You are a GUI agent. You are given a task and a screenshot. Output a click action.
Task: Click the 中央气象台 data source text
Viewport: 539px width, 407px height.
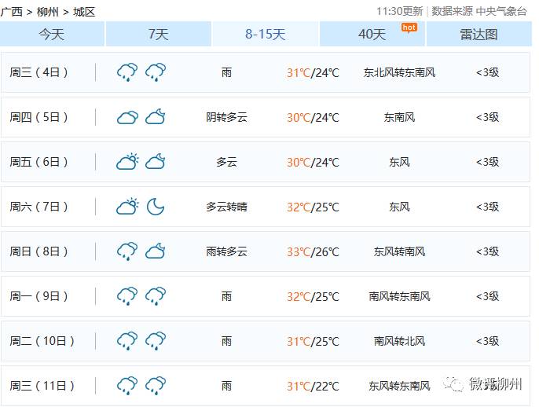501,11
